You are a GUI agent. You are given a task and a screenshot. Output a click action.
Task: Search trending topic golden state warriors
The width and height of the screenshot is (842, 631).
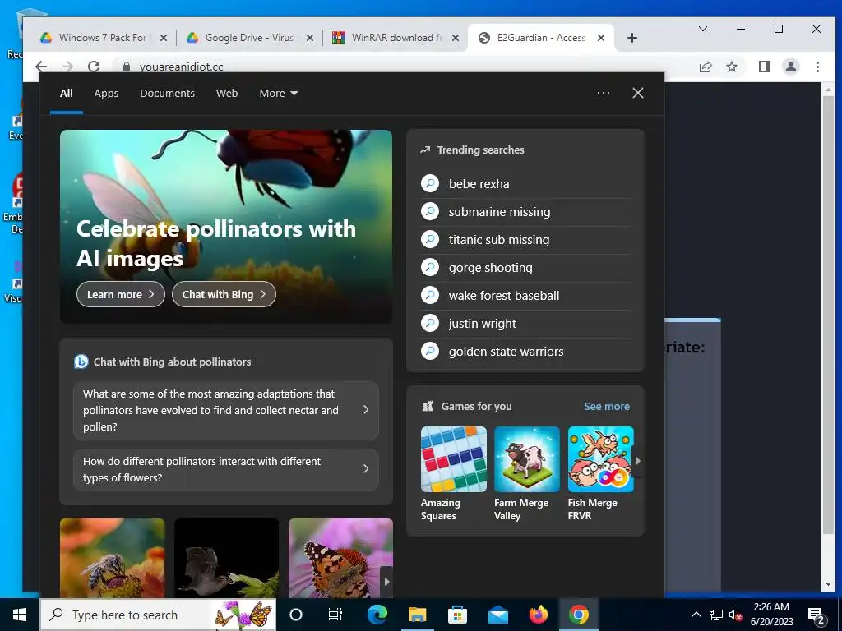(525, 352)
